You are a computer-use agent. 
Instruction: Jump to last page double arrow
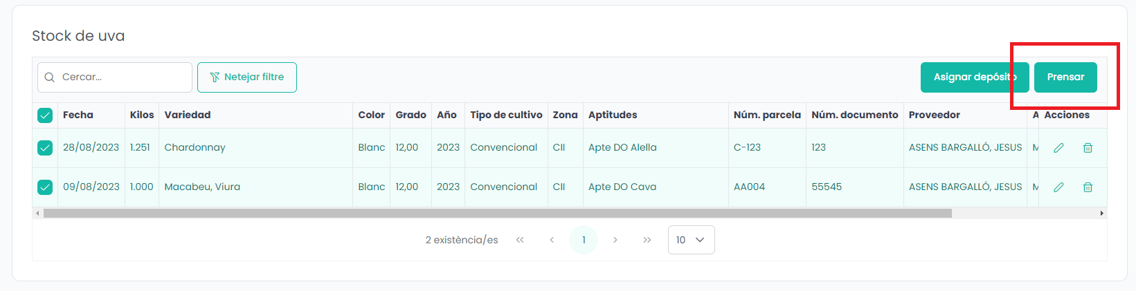coord(647,240)
